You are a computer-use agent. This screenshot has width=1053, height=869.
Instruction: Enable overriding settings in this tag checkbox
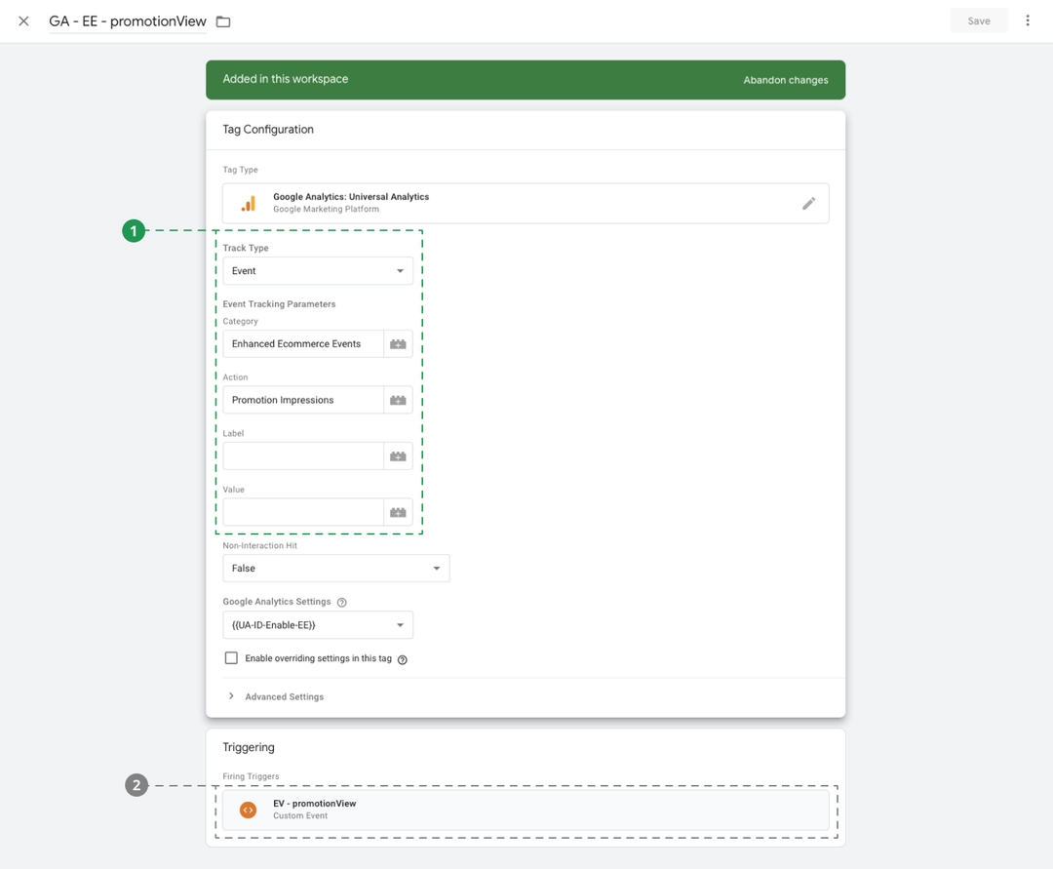[231, 658]
